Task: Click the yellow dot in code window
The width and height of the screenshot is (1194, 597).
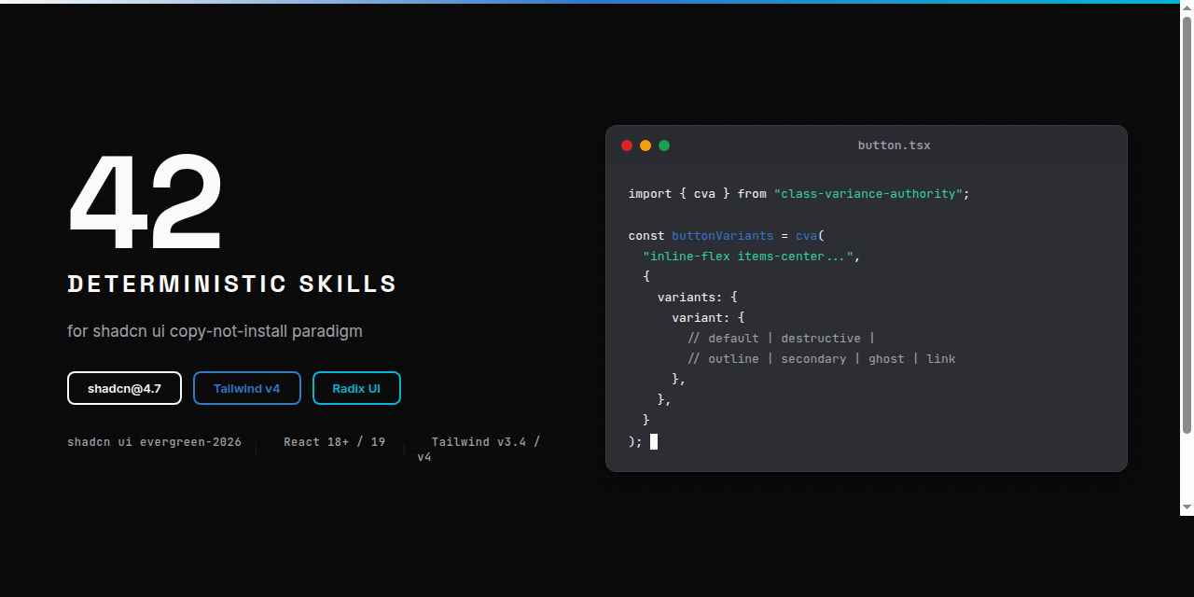Action: click(646, 146)
